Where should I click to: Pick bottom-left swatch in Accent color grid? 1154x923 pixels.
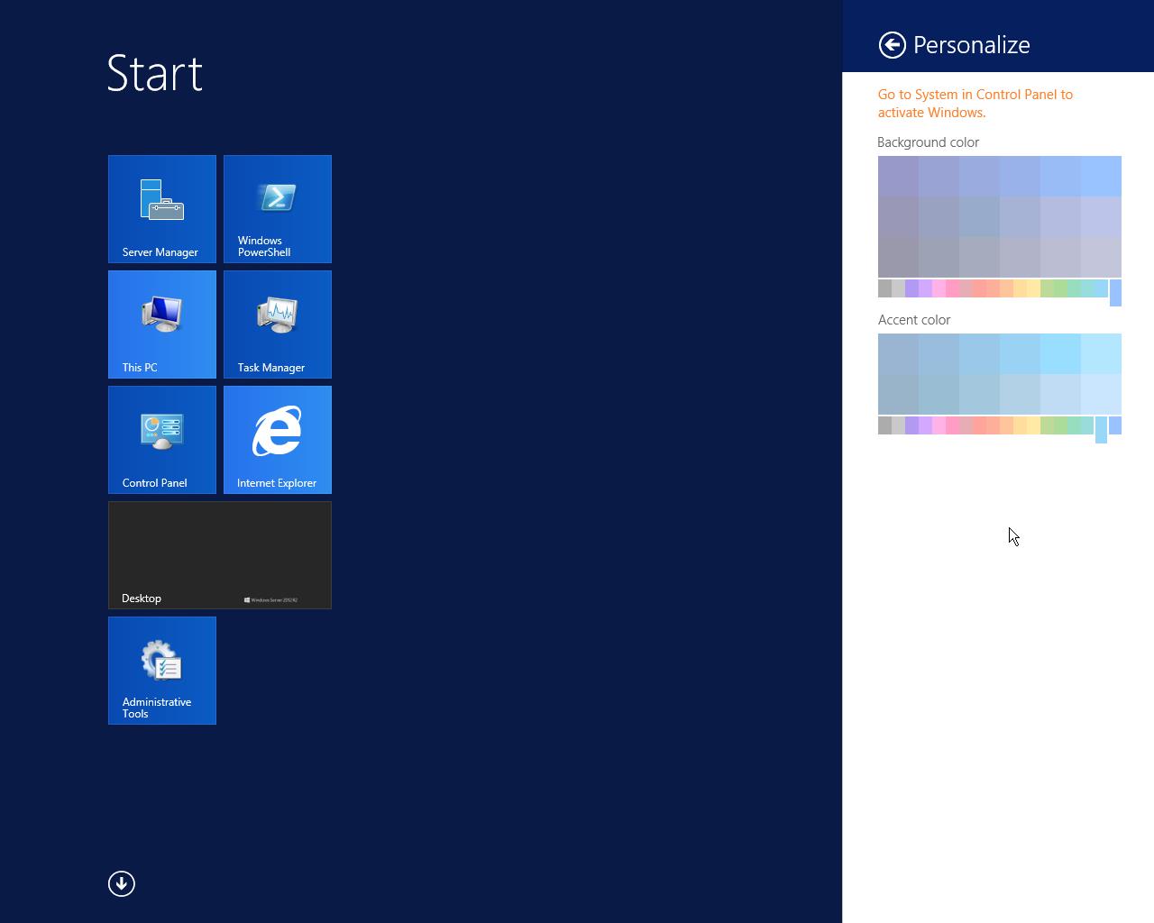pyautogui.click(x=898, y=394)
